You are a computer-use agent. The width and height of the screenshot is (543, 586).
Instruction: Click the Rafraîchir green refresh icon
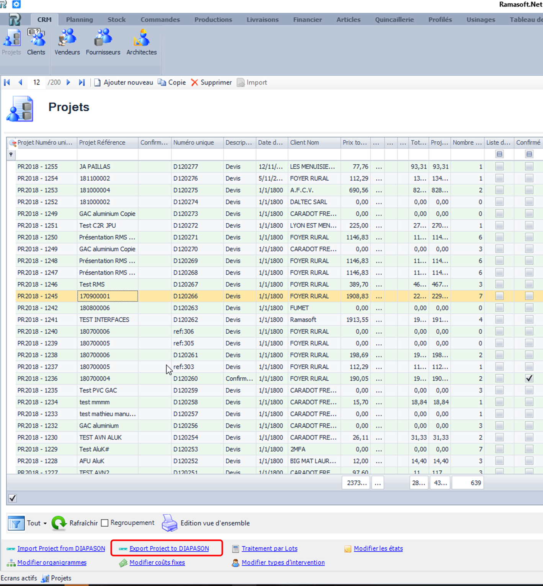(59, 523)
